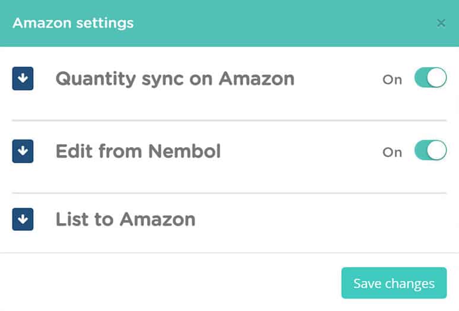The height and width of the screenshot is (311, 459).
Task: Disable the Edit from Nembol switch
Action: tap(431, 150)
